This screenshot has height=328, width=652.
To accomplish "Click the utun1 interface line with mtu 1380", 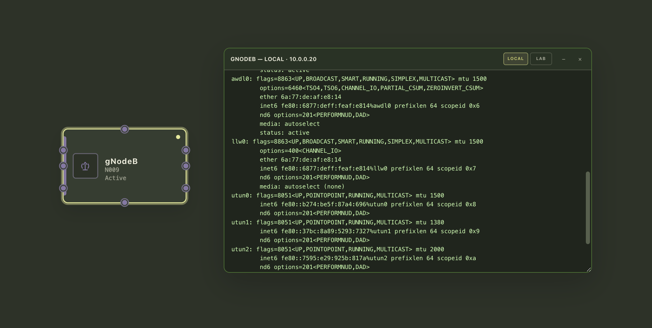I will 338,222.
